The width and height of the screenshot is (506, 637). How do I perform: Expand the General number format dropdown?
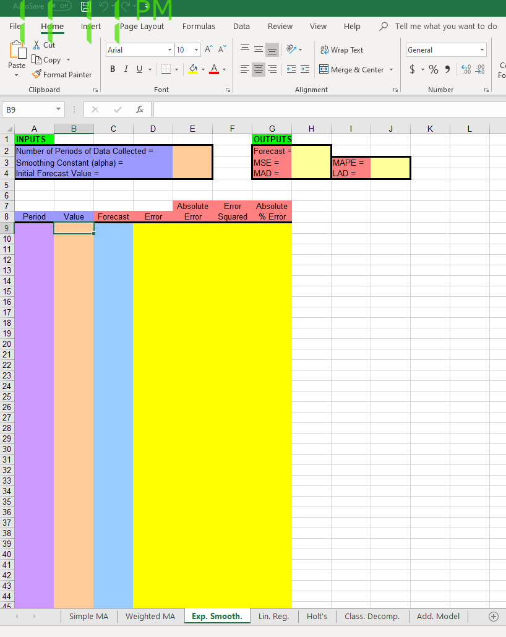pos(482,50)
